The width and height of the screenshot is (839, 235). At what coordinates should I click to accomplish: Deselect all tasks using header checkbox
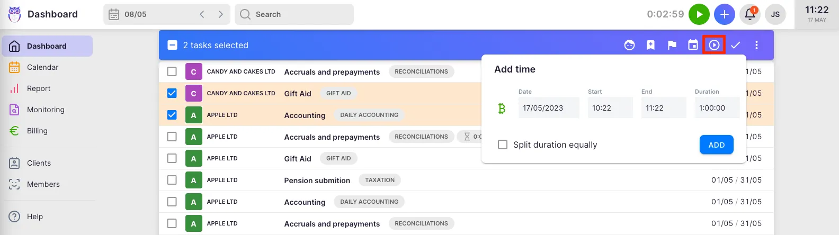172,46
